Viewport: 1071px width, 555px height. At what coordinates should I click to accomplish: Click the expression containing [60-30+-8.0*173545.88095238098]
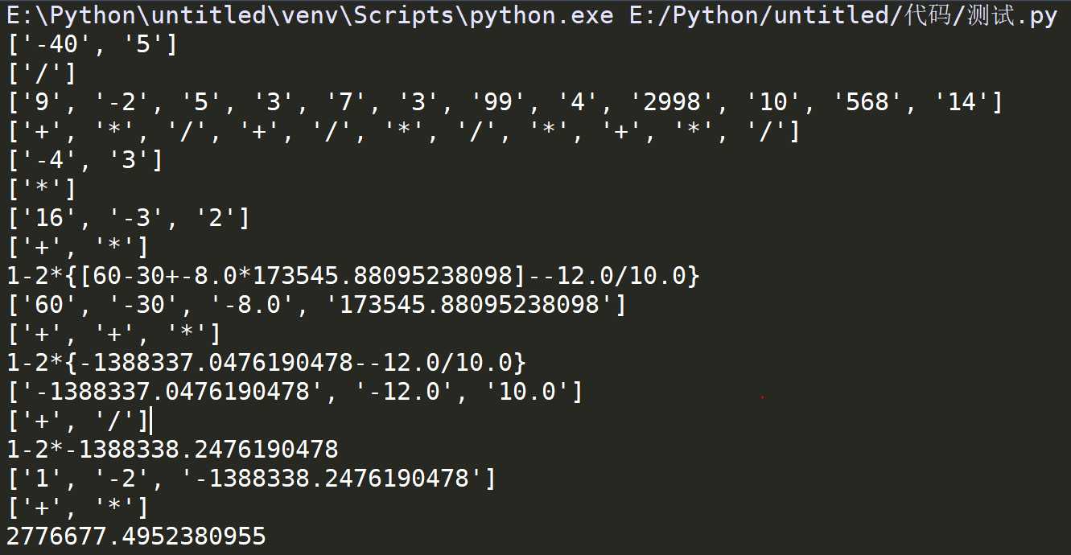tap(353, 277)
